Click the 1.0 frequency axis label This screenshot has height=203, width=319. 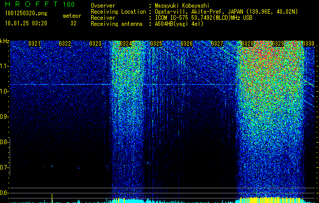[4, 91]
